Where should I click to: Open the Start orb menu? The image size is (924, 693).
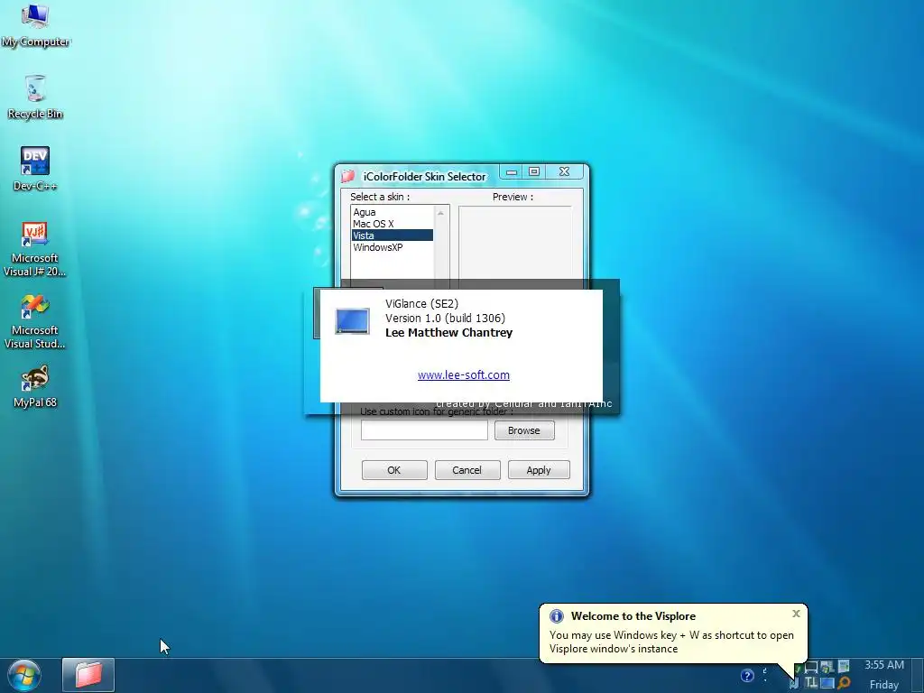[x=24, y=675]
